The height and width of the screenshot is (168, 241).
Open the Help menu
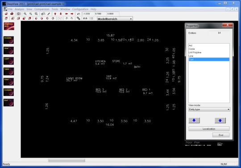93,9
